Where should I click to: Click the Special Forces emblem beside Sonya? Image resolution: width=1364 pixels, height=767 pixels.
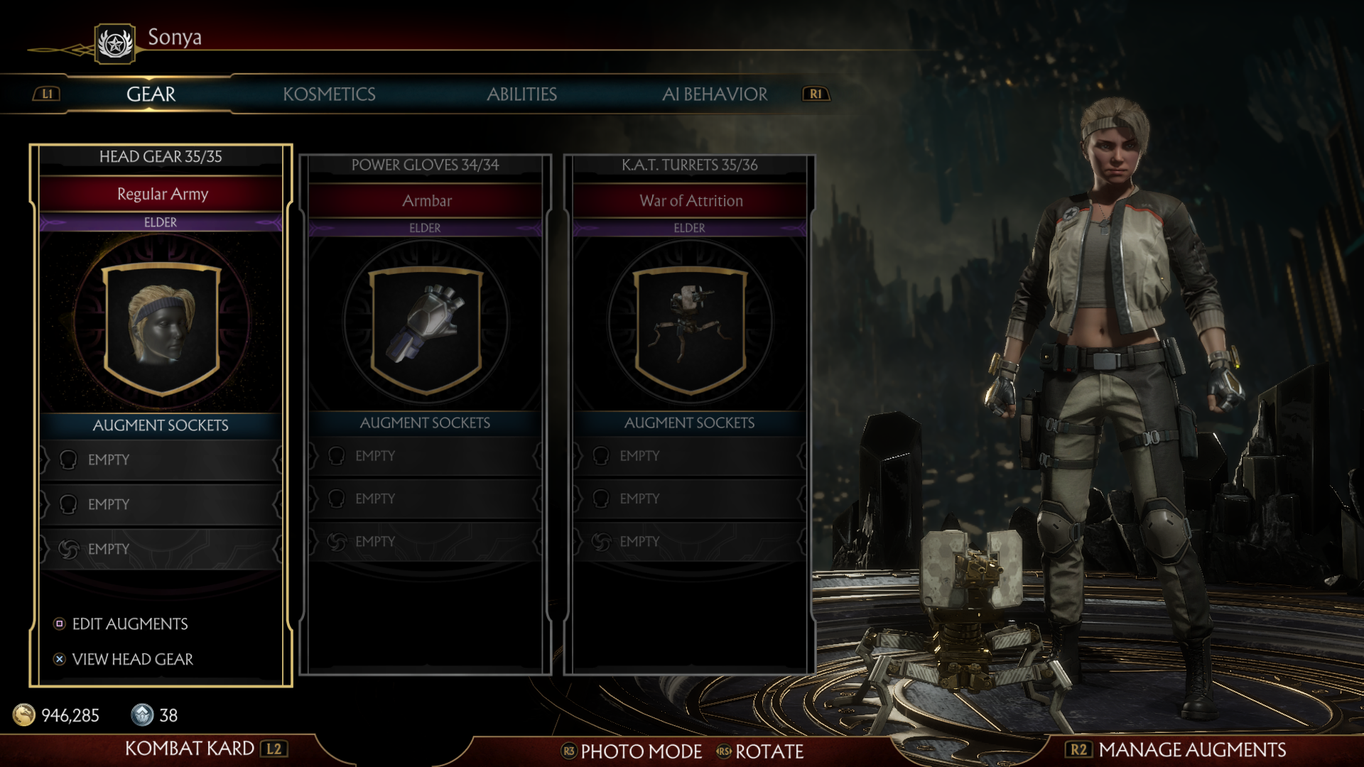[x=115, y=44]
